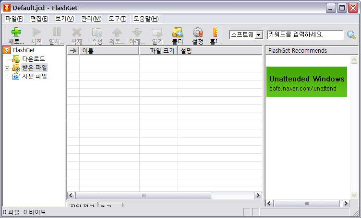Viewport: 361px width, 218px height.
Task: Open the 도움말(H) menu
Action: click(x=146, y=19)
